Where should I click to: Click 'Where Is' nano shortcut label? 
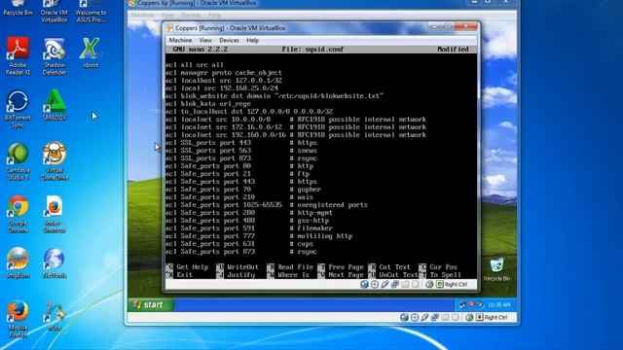[294, 274]
